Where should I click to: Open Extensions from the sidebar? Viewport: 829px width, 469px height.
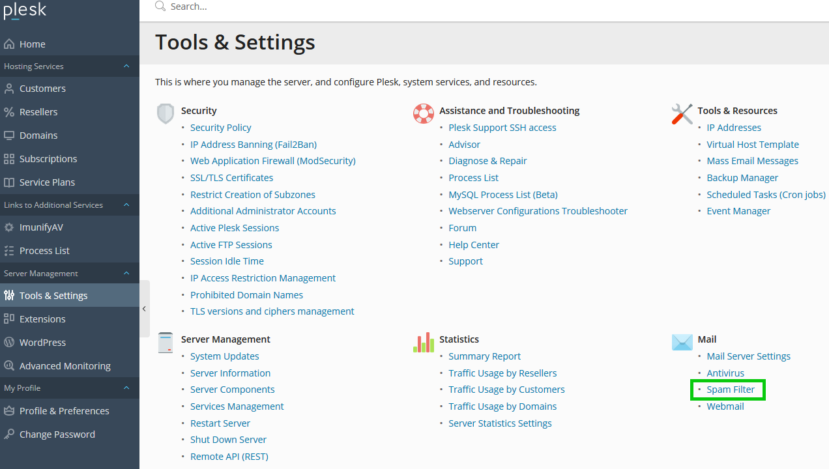pyautogui.click(x=42, y=319)
